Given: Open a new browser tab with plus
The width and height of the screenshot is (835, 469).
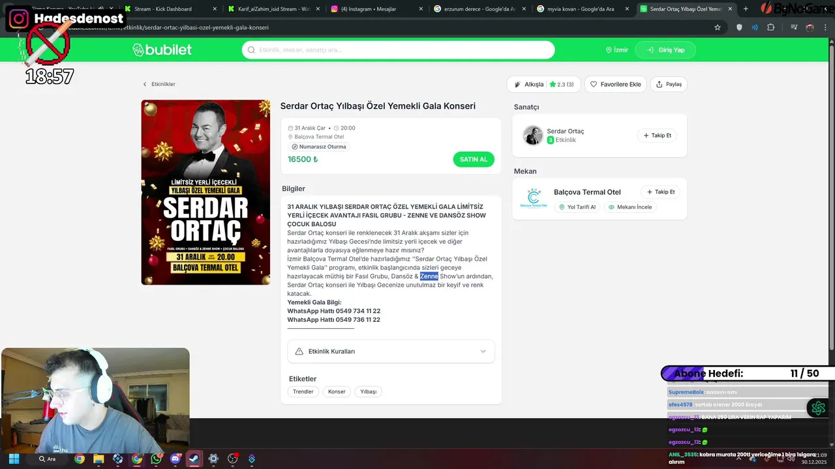Looking at the screenshot, I should (x=746, y=9).
